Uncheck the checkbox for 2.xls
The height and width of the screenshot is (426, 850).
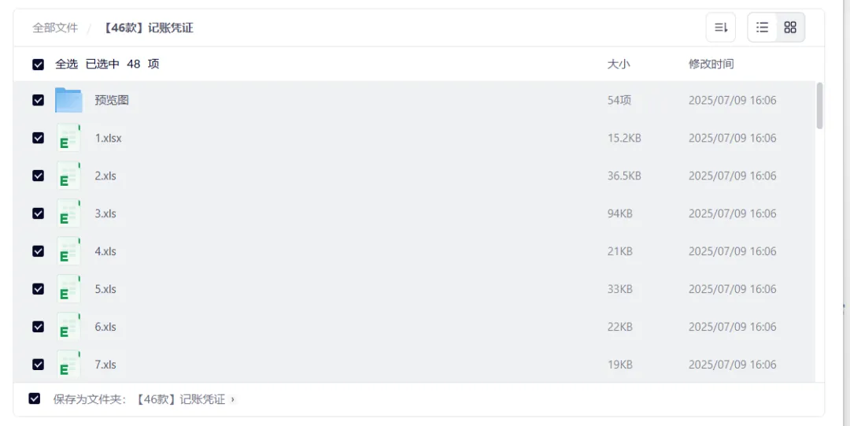(38, 176)
